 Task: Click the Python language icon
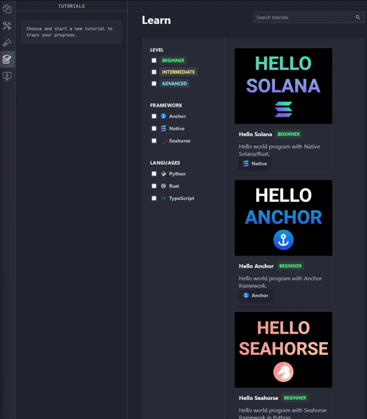[x=163, y=173]
